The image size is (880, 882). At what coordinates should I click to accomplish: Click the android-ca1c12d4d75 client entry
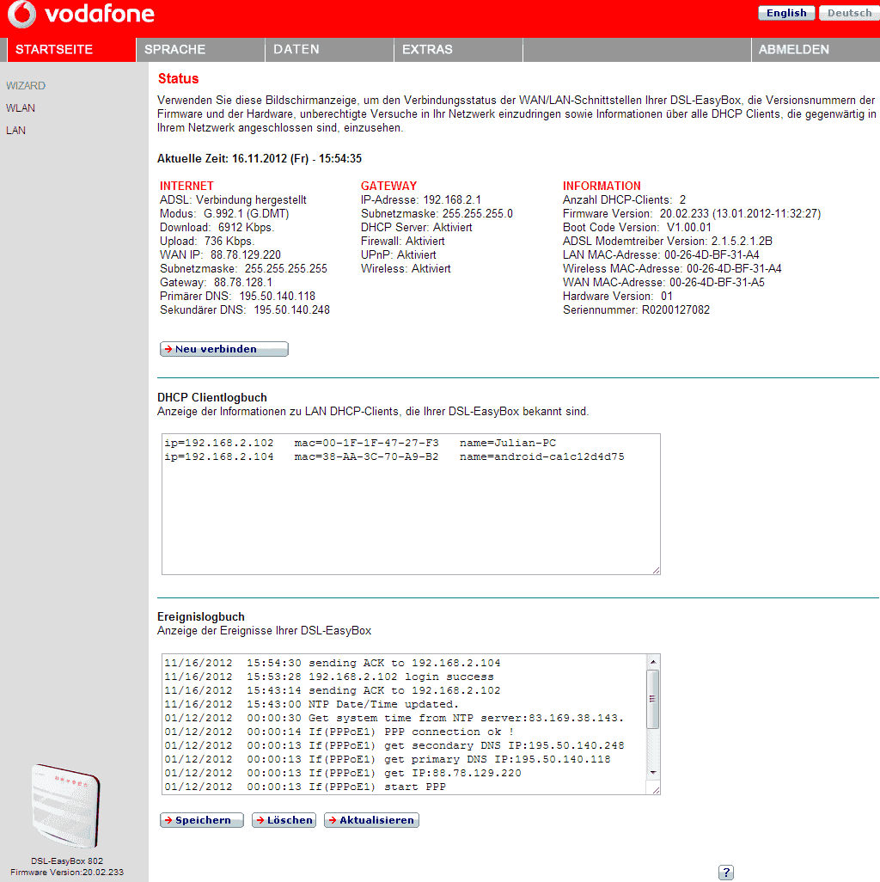tap(394, 456)
